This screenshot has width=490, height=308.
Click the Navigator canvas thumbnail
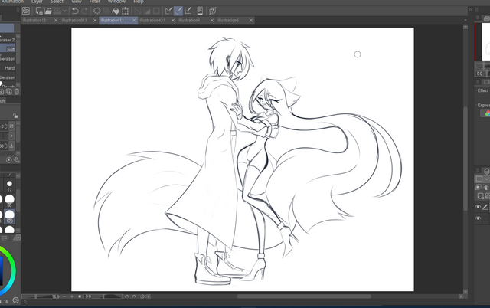click(x=486, y=41)
